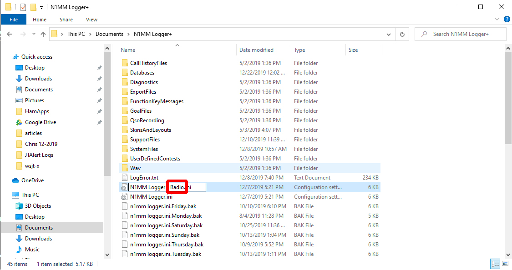
Task: Click the Downloads arrow icon under Quick access
Action: tap(19, 79)
